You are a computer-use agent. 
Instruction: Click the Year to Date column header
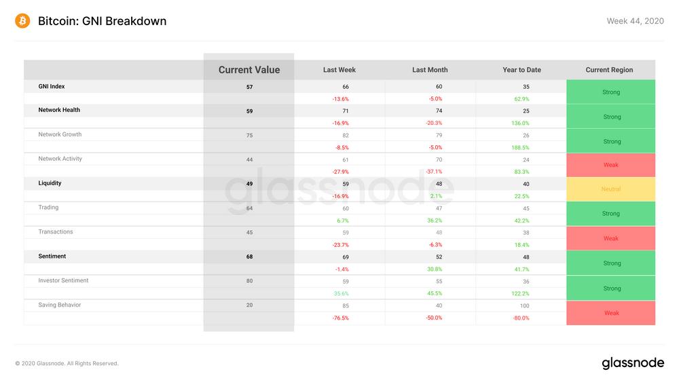coord(521,70)
